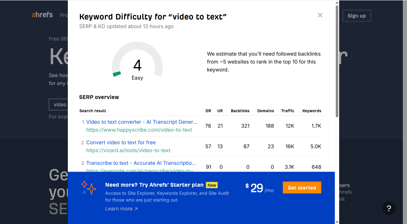Click the Backlinks column header
Image resolution: width=407 pixels, height=224 pixels.
coord(240,111)
